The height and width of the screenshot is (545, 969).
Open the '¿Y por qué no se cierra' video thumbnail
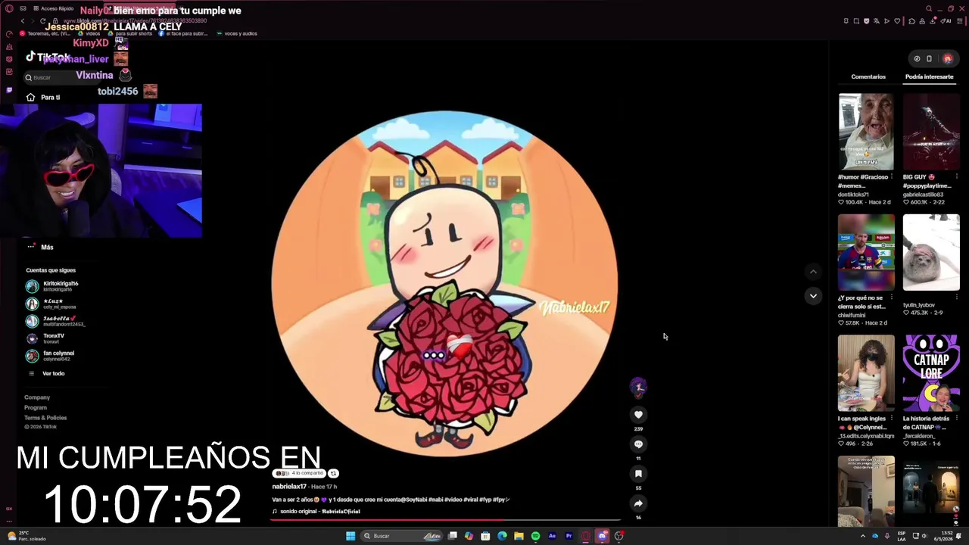pyautogui.click(x=866, y=252)
